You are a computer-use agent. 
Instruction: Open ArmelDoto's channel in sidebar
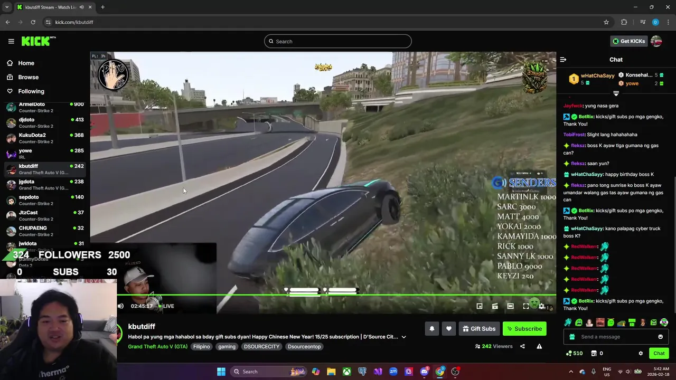tap(45, 107)
